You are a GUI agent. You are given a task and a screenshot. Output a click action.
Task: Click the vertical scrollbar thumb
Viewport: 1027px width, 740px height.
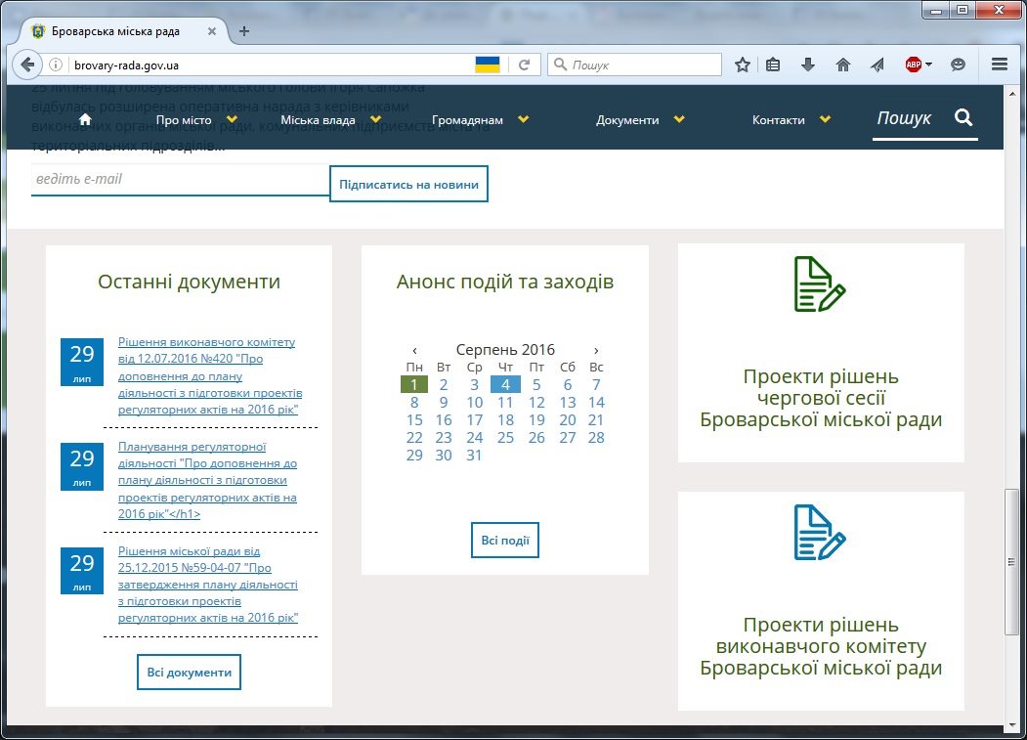click(x=1011, y=562)
